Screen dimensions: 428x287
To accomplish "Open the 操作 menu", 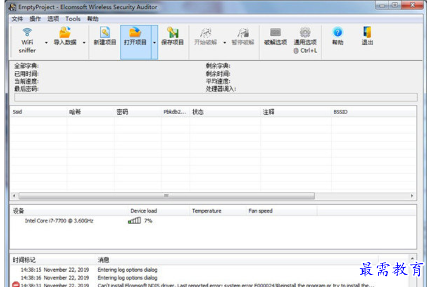I will click(x=35, y=19).
